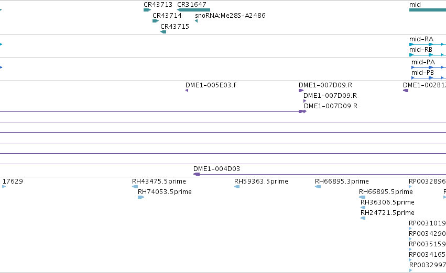The image size is (446, 273).
Task: Click the RP0035159 small arrow glyph
Action: pos(410,249)
